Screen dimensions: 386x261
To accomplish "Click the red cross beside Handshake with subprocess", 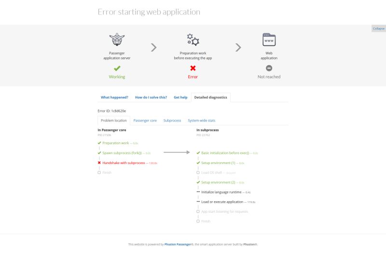I will click(x=99, y=163).
